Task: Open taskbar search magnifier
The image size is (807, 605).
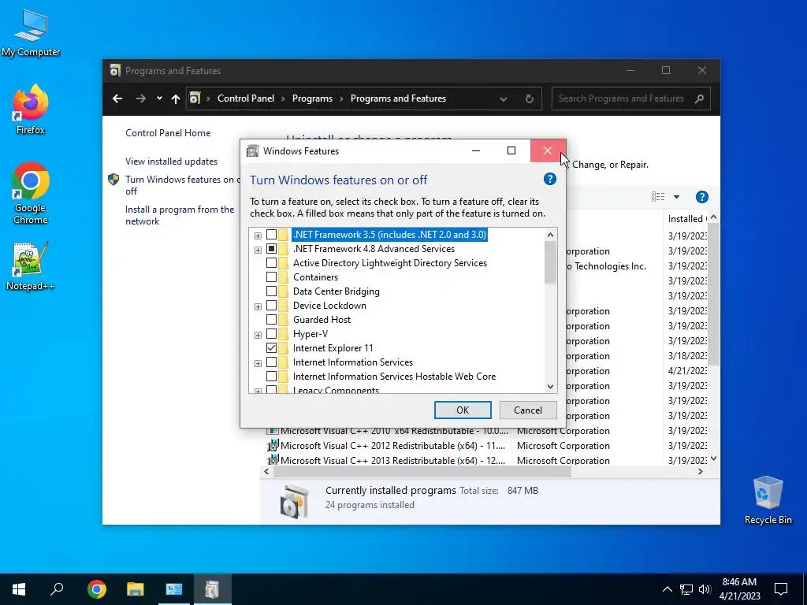Action: 57,589
